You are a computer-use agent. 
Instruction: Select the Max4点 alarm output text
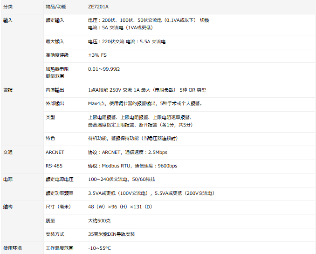(145, 104)
